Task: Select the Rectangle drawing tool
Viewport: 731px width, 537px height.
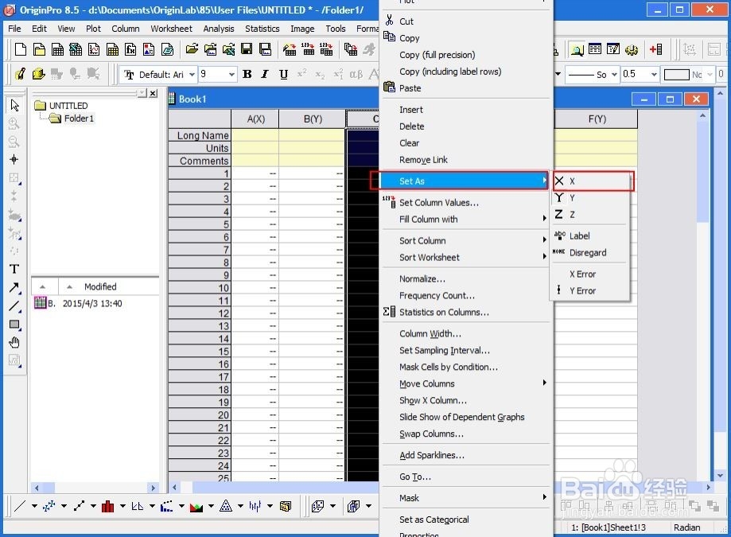Action: click(14, 325)
